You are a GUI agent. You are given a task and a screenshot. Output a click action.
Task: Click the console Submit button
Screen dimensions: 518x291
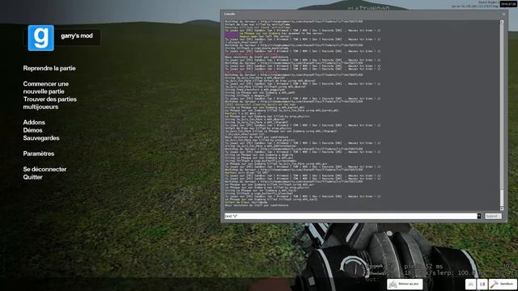[493, 216]
